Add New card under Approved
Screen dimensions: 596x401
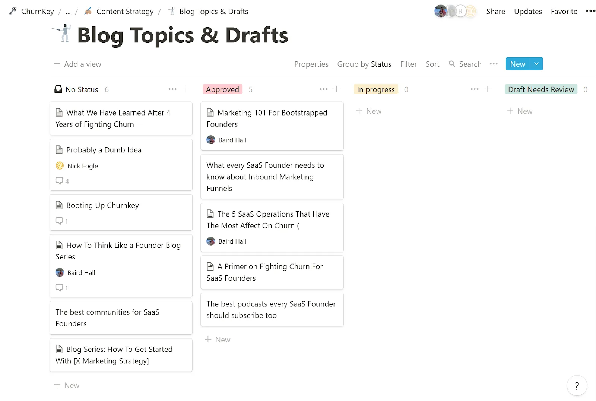[x=218, y=340]
